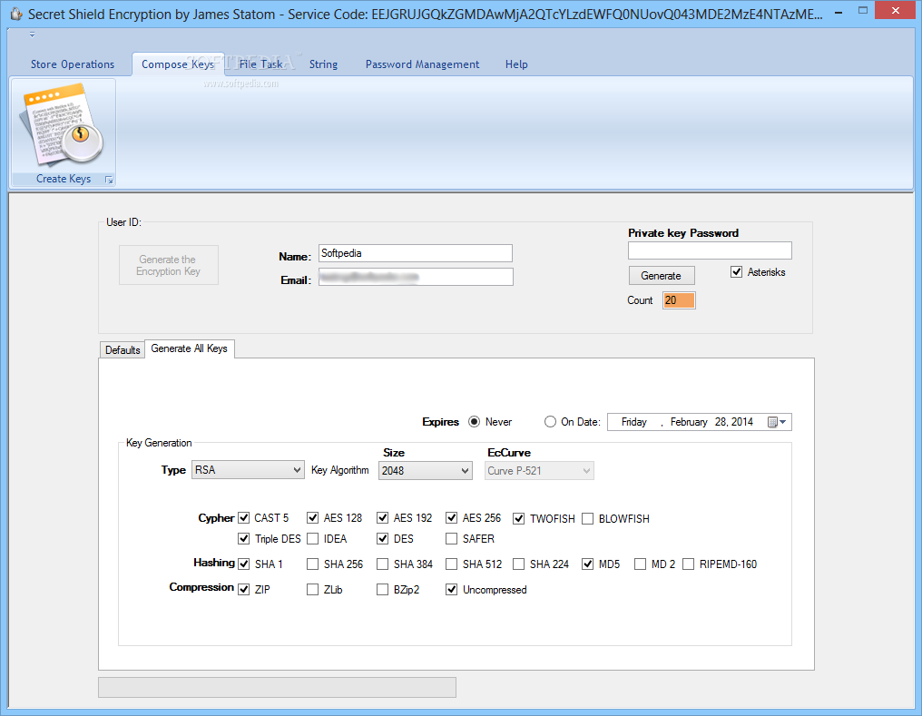Open the EcCurve dropdown (Curve P-521)
Viewport: 922px width, 716px height.
point(539,471)
